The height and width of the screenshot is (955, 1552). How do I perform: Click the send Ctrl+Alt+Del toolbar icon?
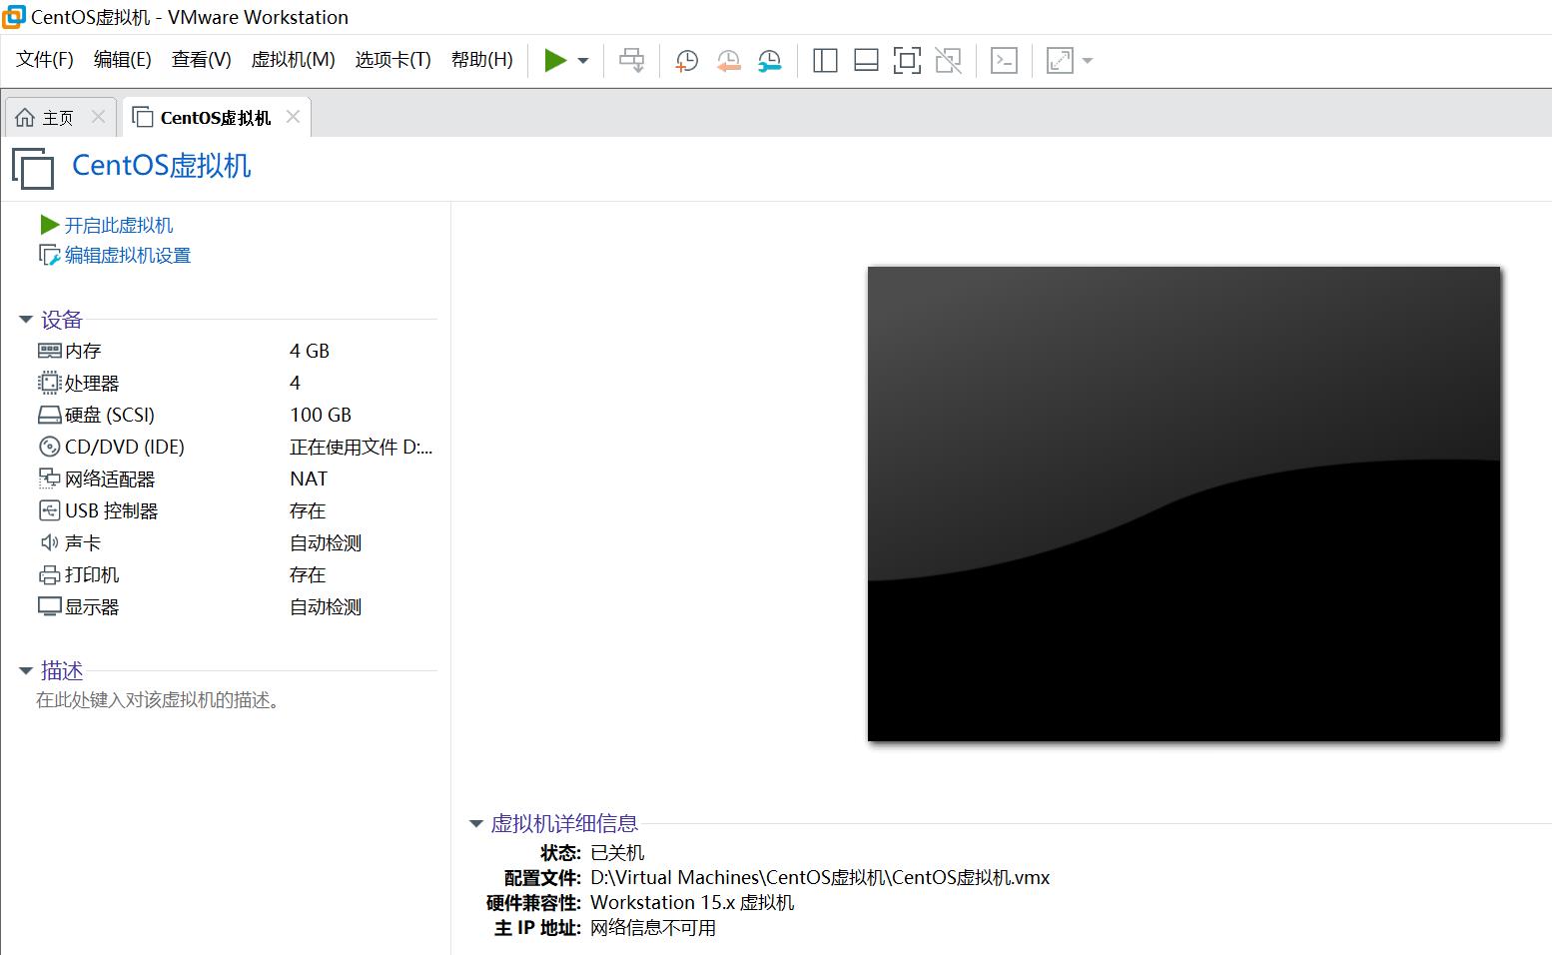pyautogui.click(x=632, y=61)
